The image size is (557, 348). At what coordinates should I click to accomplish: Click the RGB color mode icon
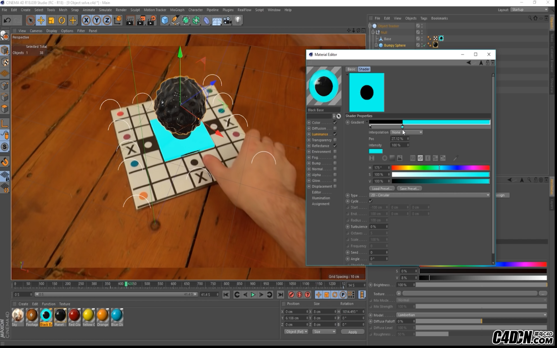[x=413, y=158]
